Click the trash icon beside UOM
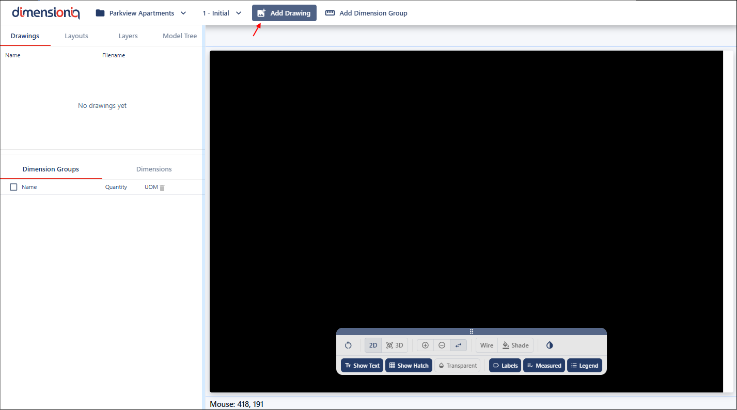The height and width of the screenshot is (410, 737). [162, 187]
